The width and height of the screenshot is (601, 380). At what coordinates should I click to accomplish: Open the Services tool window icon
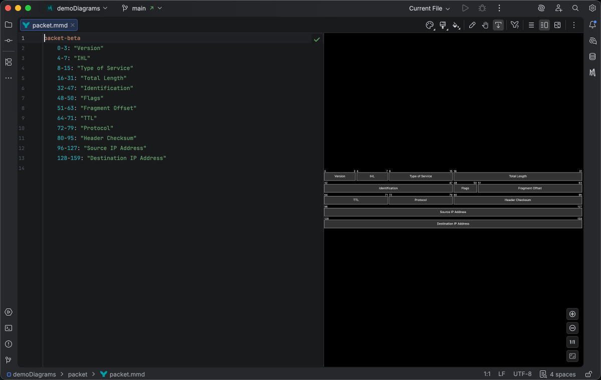click(9, 312)
